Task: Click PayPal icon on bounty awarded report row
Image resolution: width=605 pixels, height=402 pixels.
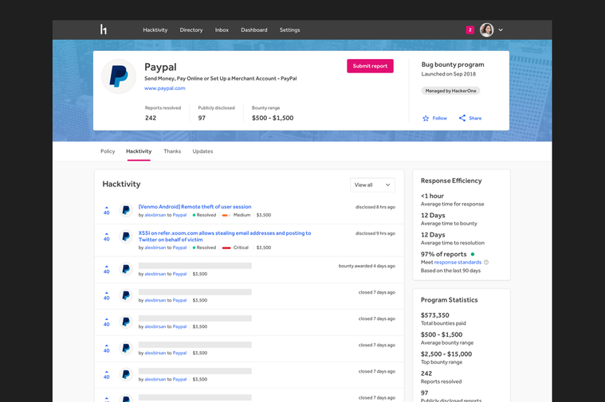Action: click(x=126, y=269)
